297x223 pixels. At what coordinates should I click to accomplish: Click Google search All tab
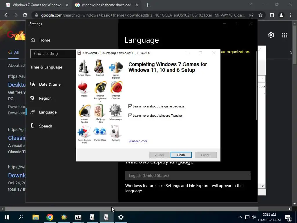tap(13, 52)
